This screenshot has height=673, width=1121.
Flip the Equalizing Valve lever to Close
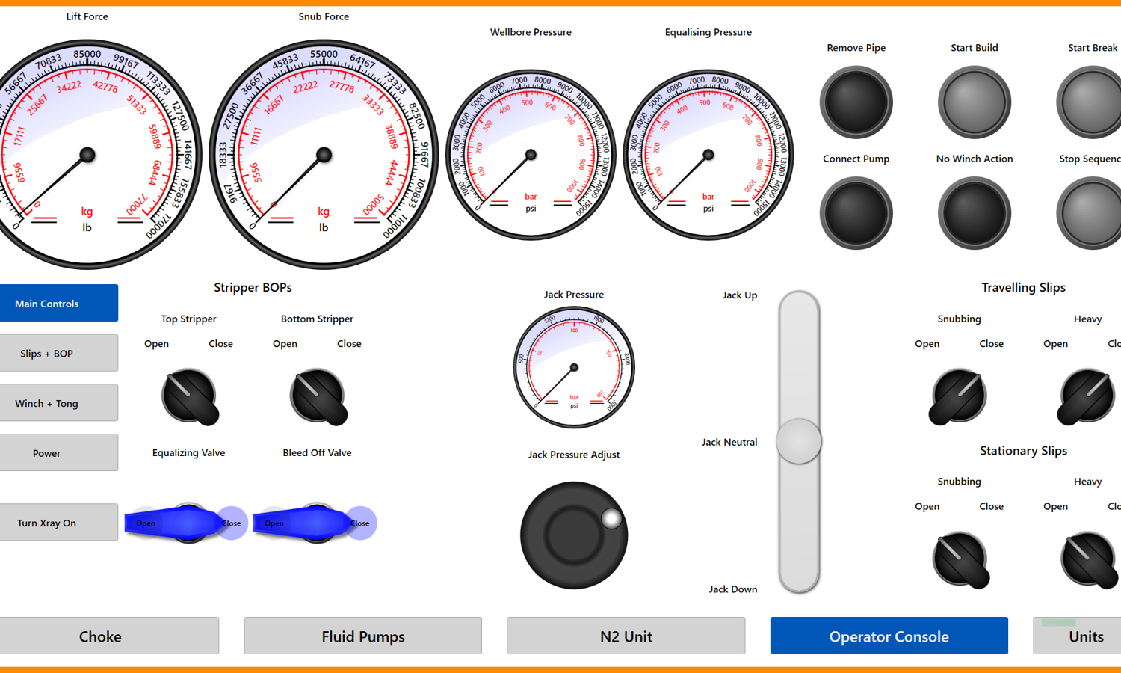tap(231, 523)
